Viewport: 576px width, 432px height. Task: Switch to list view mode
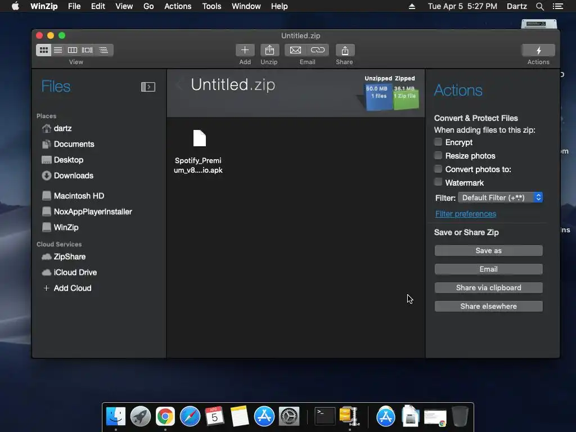[58, 50]
